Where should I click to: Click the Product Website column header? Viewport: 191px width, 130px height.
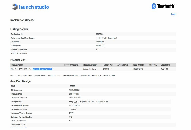71,65
